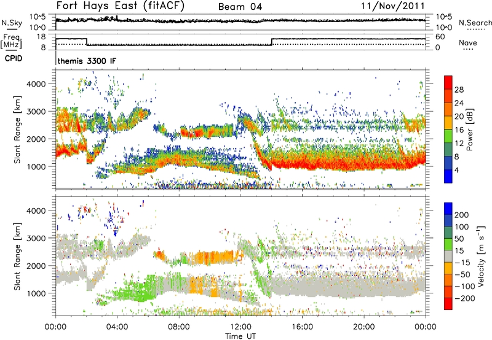Click the "1000" tick on the velocity panel
Viewport: 492px width, 340px height.
pyautogui.click(x=36, y=294)
